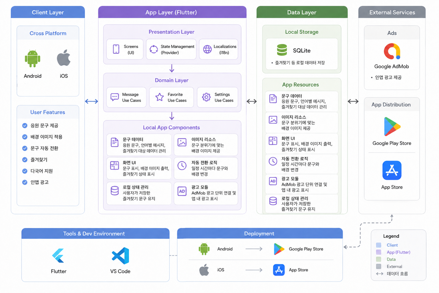Click the Client color swatch in the Legend
The height and width of the screenshot is (293, 439).
[379, 245]
